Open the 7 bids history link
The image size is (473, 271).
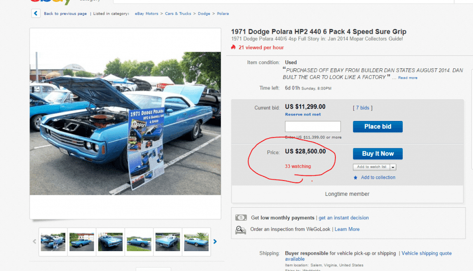[x=363, y=108]
